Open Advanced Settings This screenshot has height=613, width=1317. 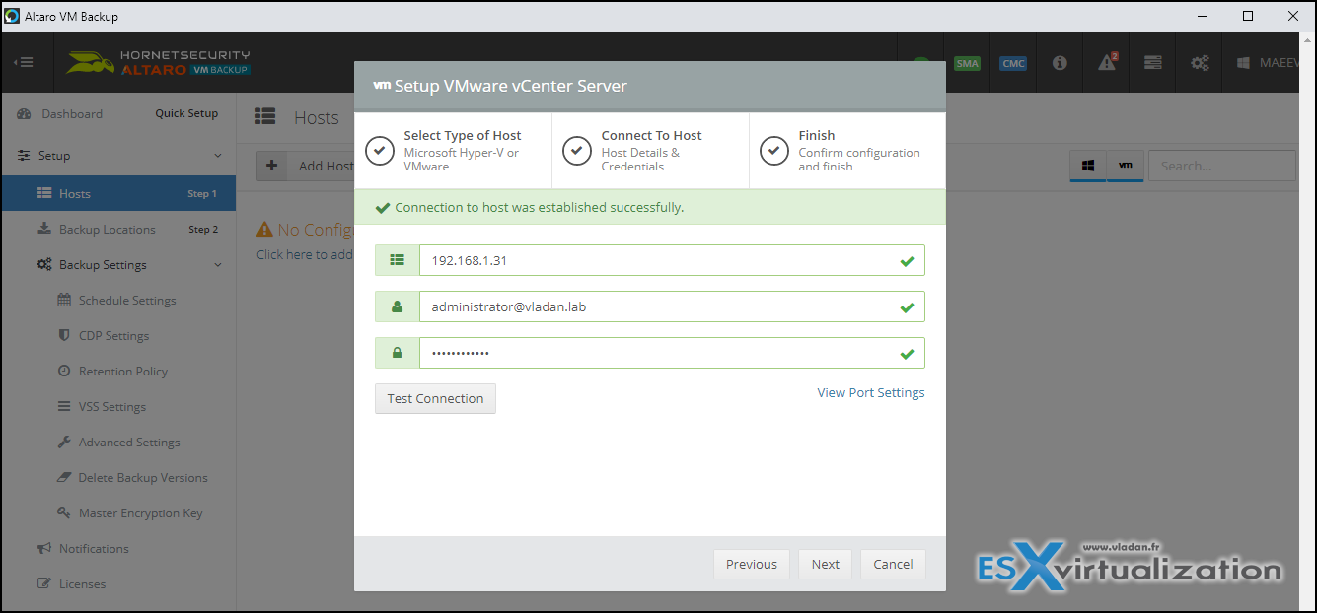(x=129, y=443)
